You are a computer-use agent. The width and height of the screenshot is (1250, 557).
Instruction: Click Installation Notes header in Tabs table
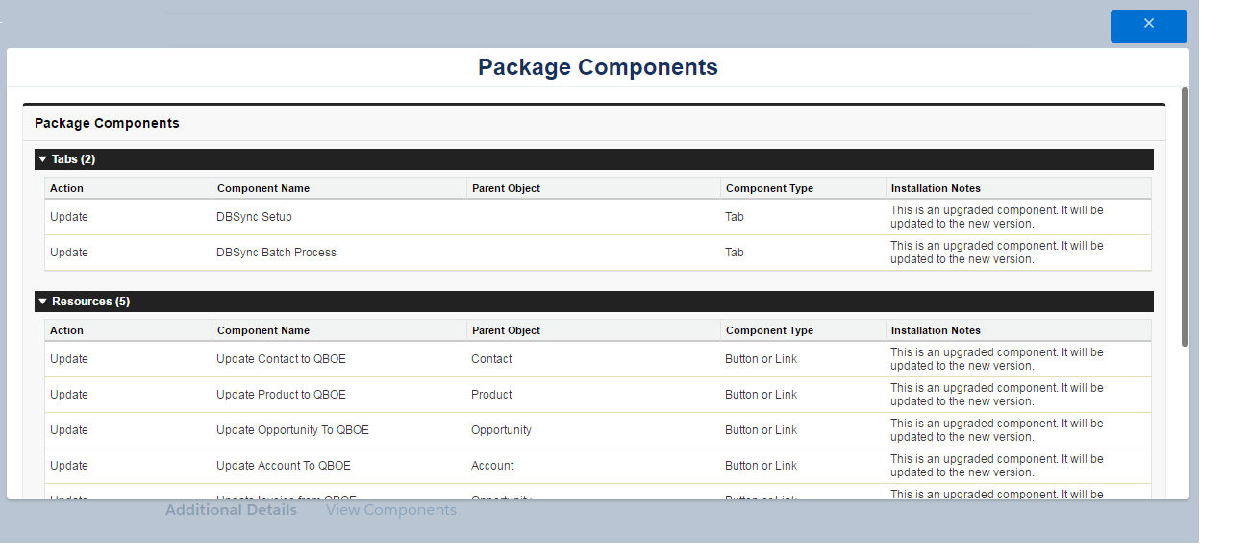936,188
